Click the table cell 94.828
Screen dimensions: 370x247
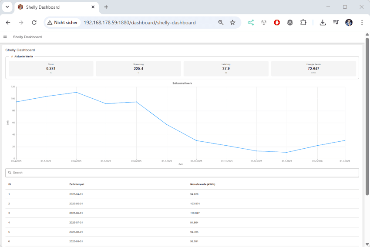point(194,194)
